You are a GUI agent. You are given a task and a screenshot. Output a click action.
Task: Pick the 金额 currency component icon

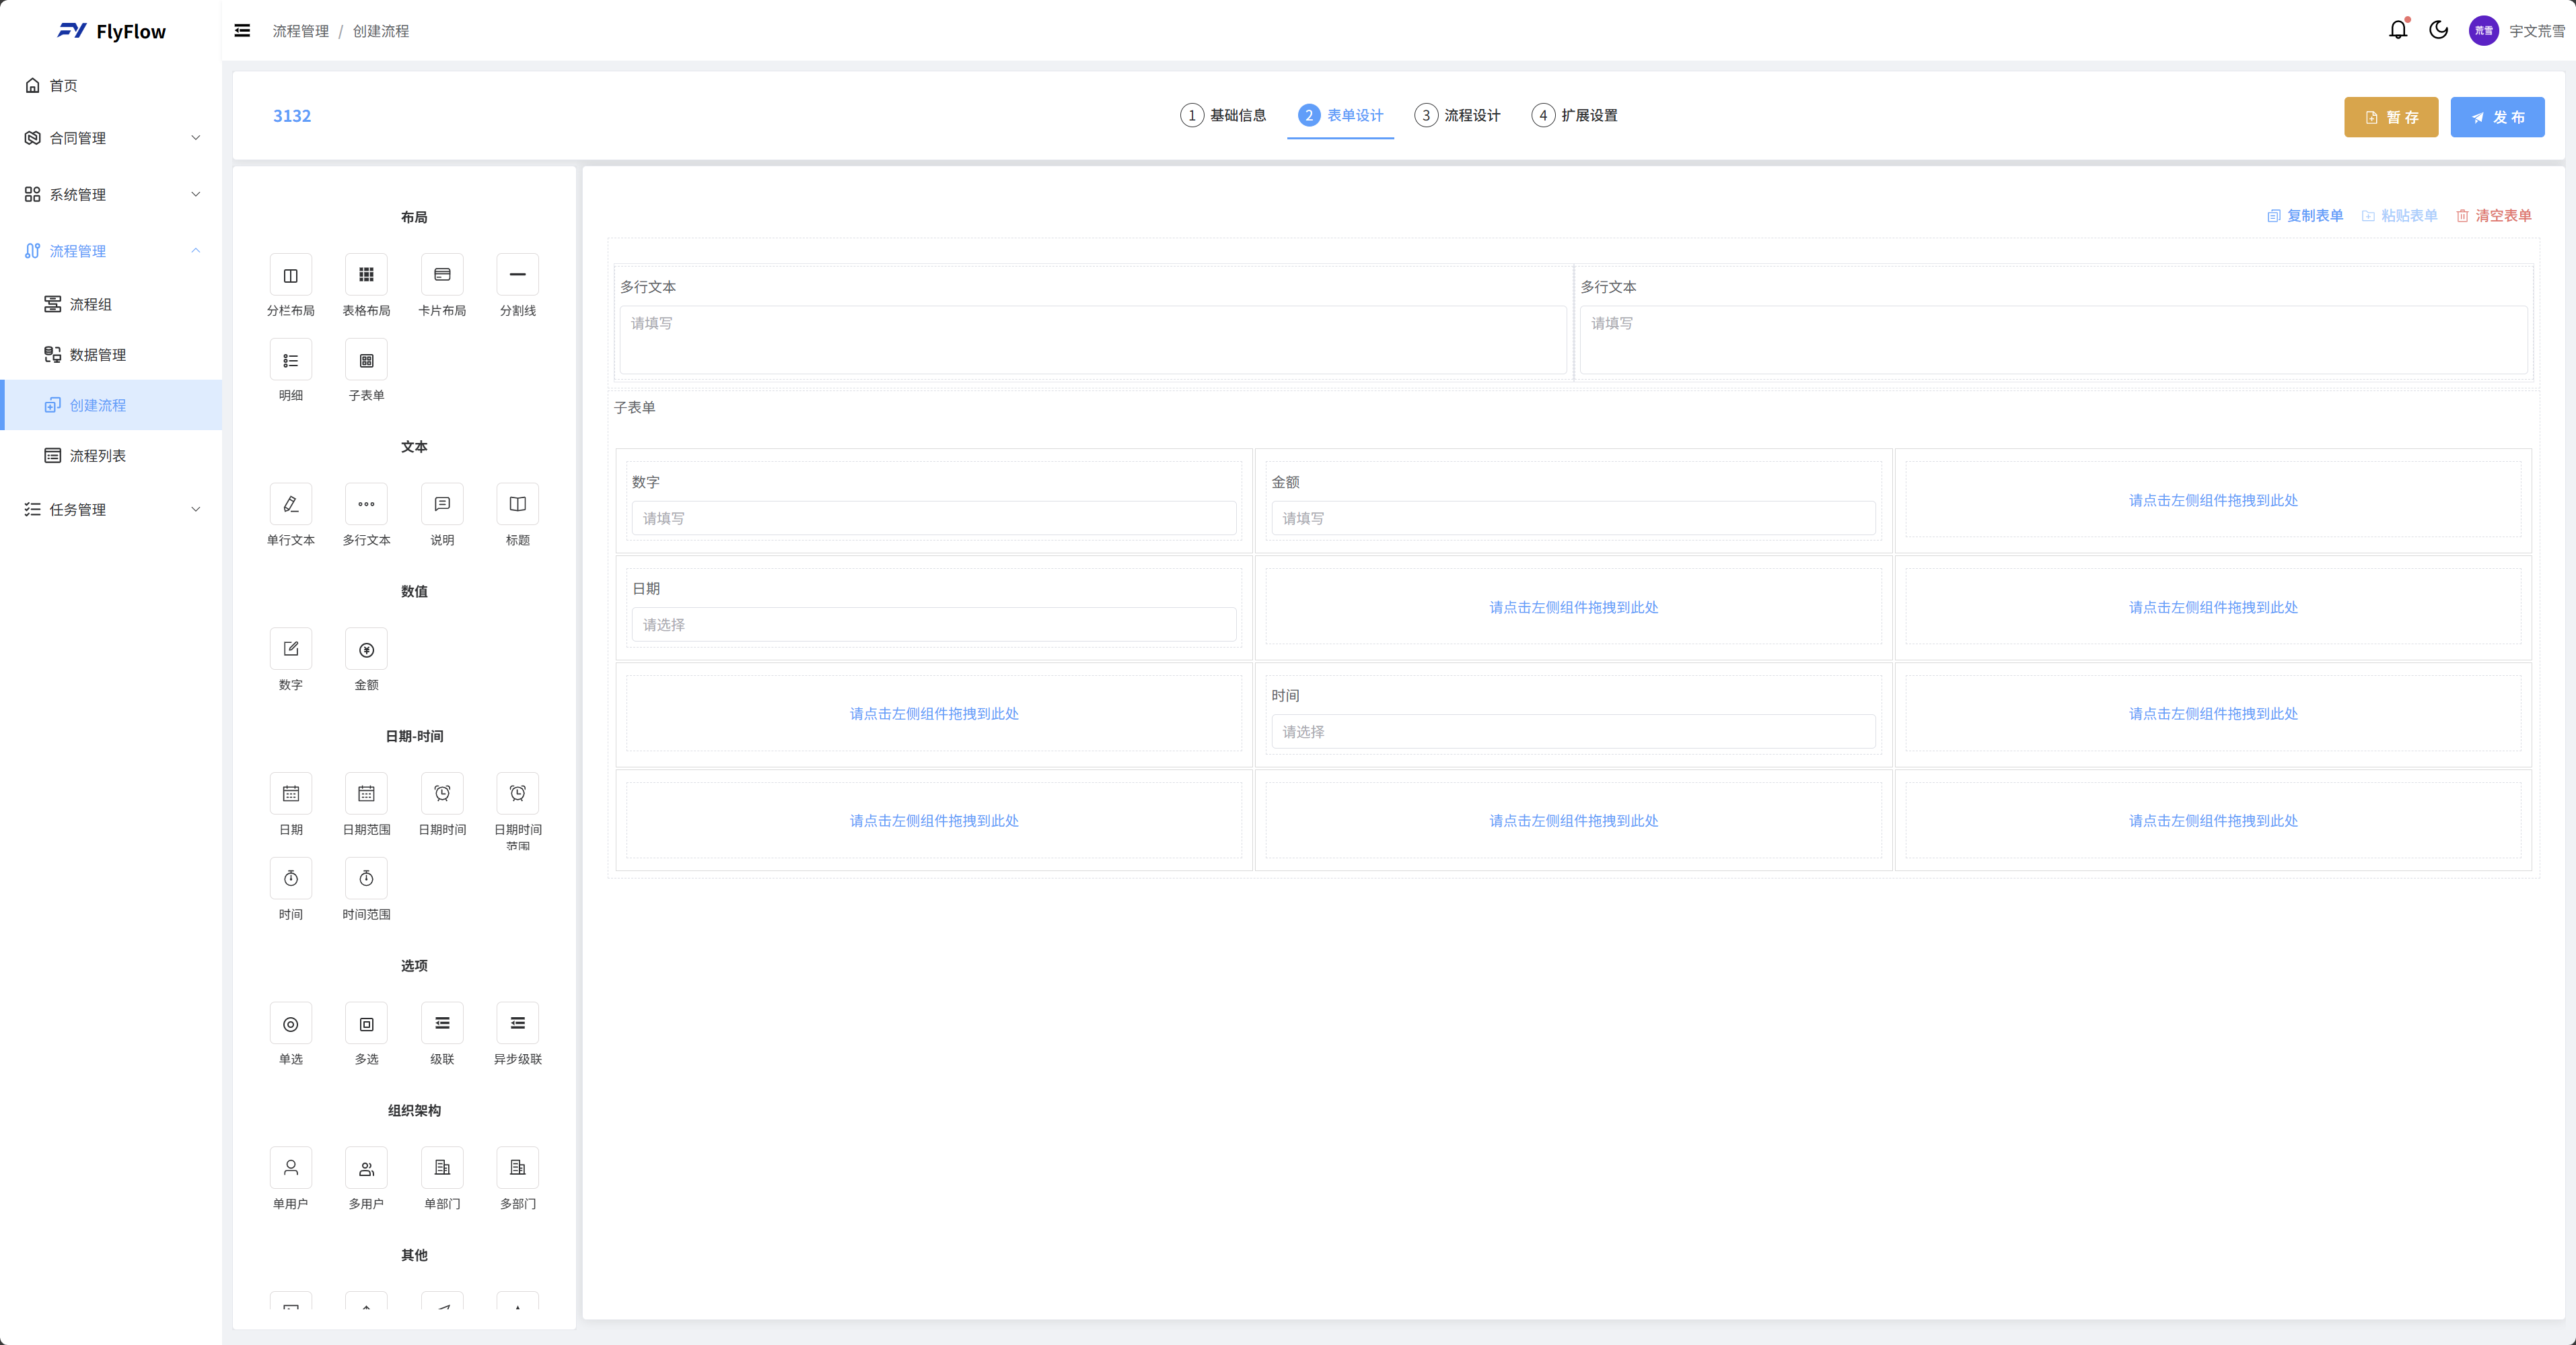point(366,650)
